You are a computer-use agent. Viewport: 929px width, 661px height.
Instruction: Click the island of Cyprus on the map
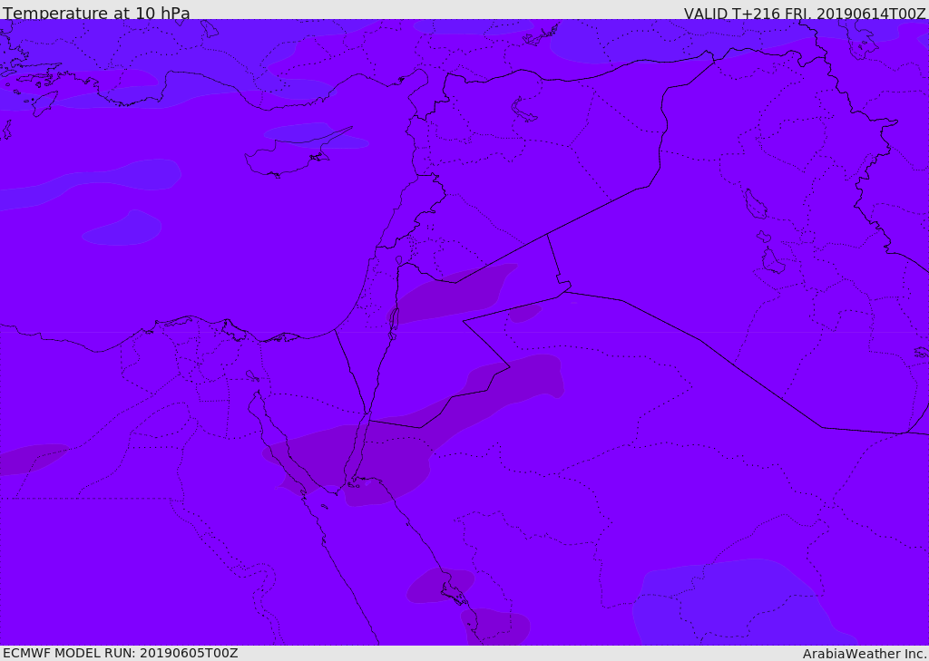pos(290,157)
